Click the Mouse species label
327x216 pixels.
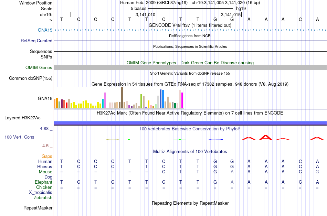(45, 172)
